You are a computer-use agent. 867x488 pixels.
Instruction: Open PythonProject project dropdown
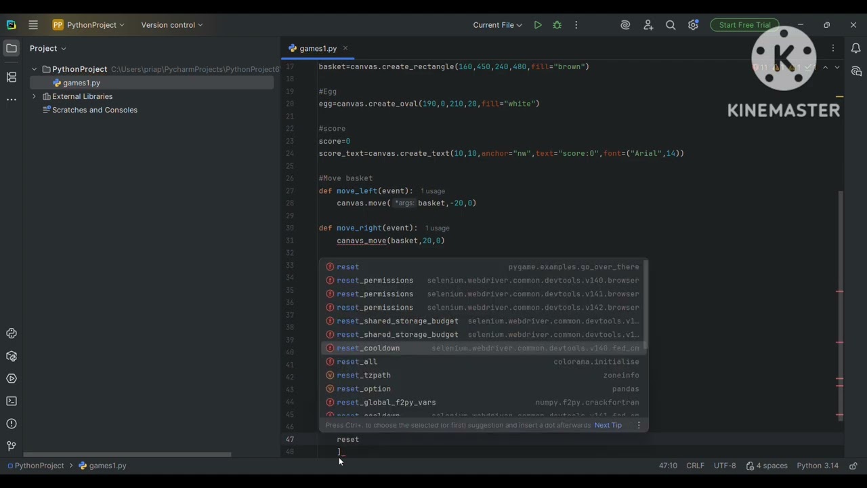(89, 25)
